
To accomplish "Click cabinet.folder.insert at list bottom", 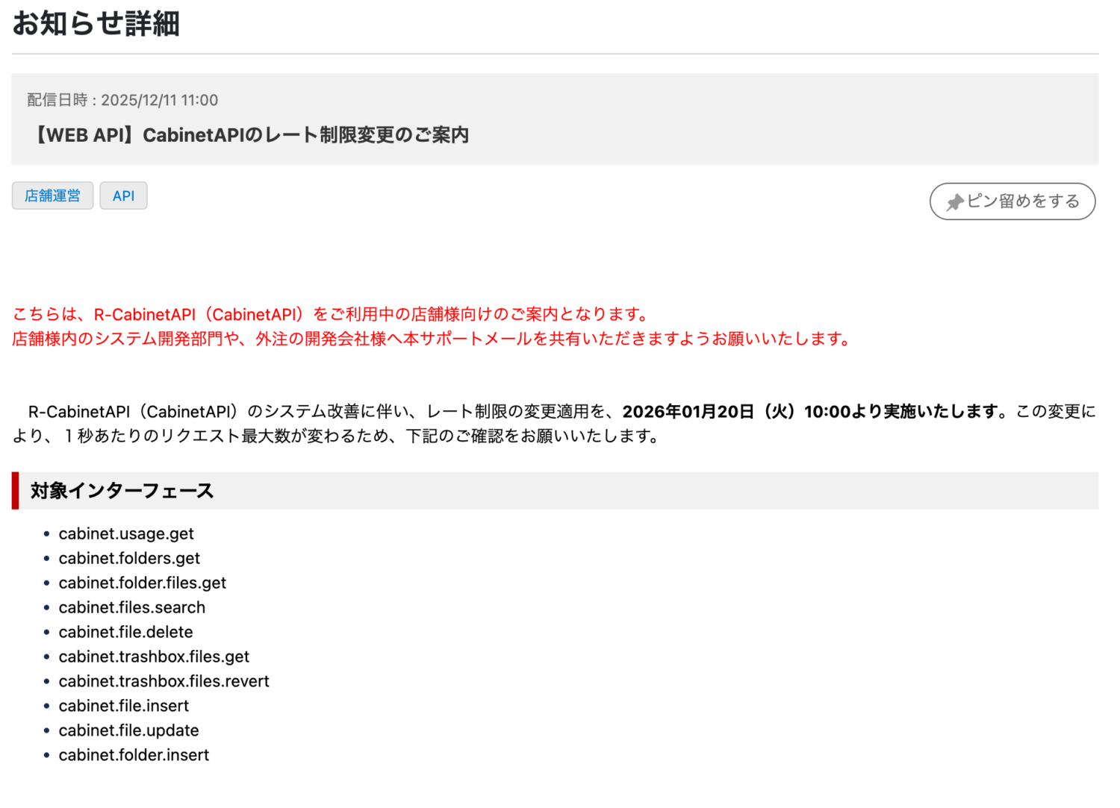I will [x=134, y=755].
